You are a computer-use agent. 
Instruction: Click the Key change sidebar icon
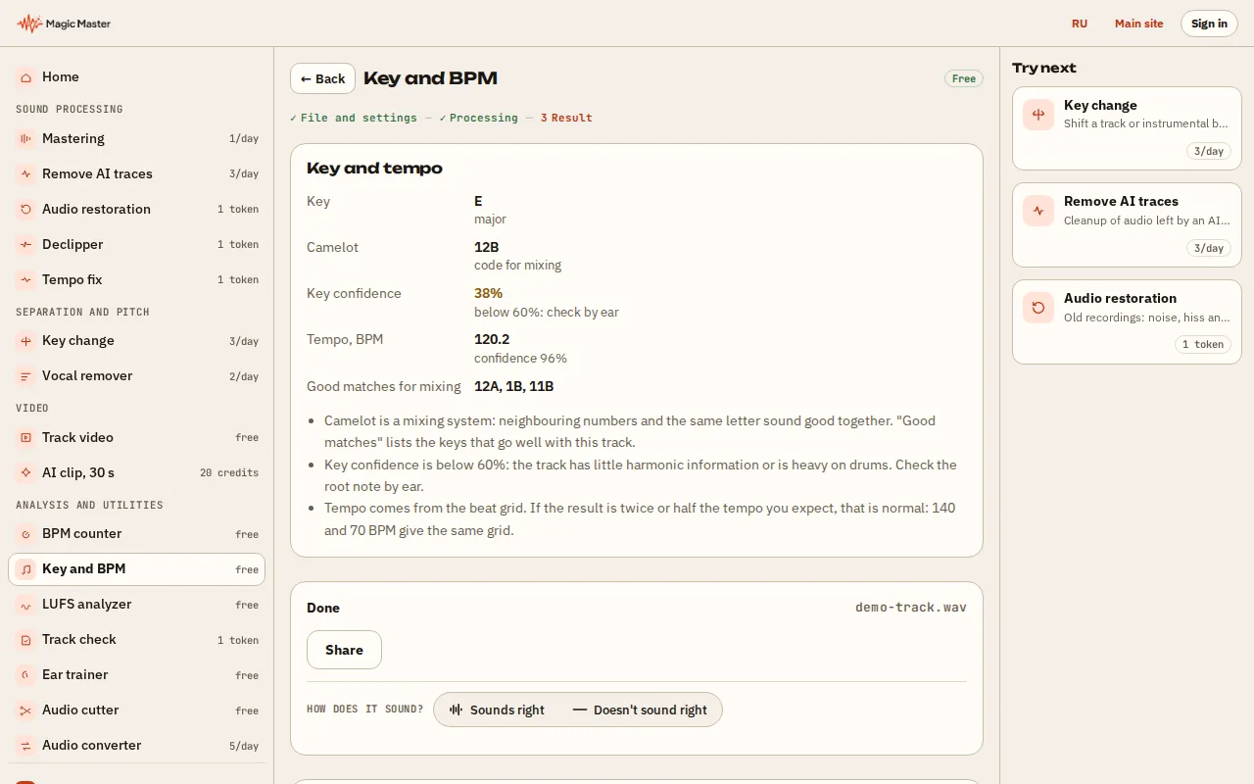point(25,341)
